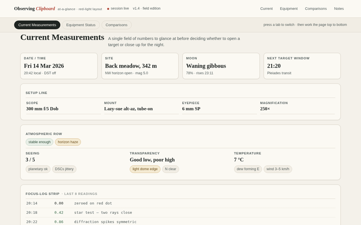Image resolution: width=361 pixels, height=225 pixels.
Task: Click the 21:20 target window time
Action: coord(274,66)
